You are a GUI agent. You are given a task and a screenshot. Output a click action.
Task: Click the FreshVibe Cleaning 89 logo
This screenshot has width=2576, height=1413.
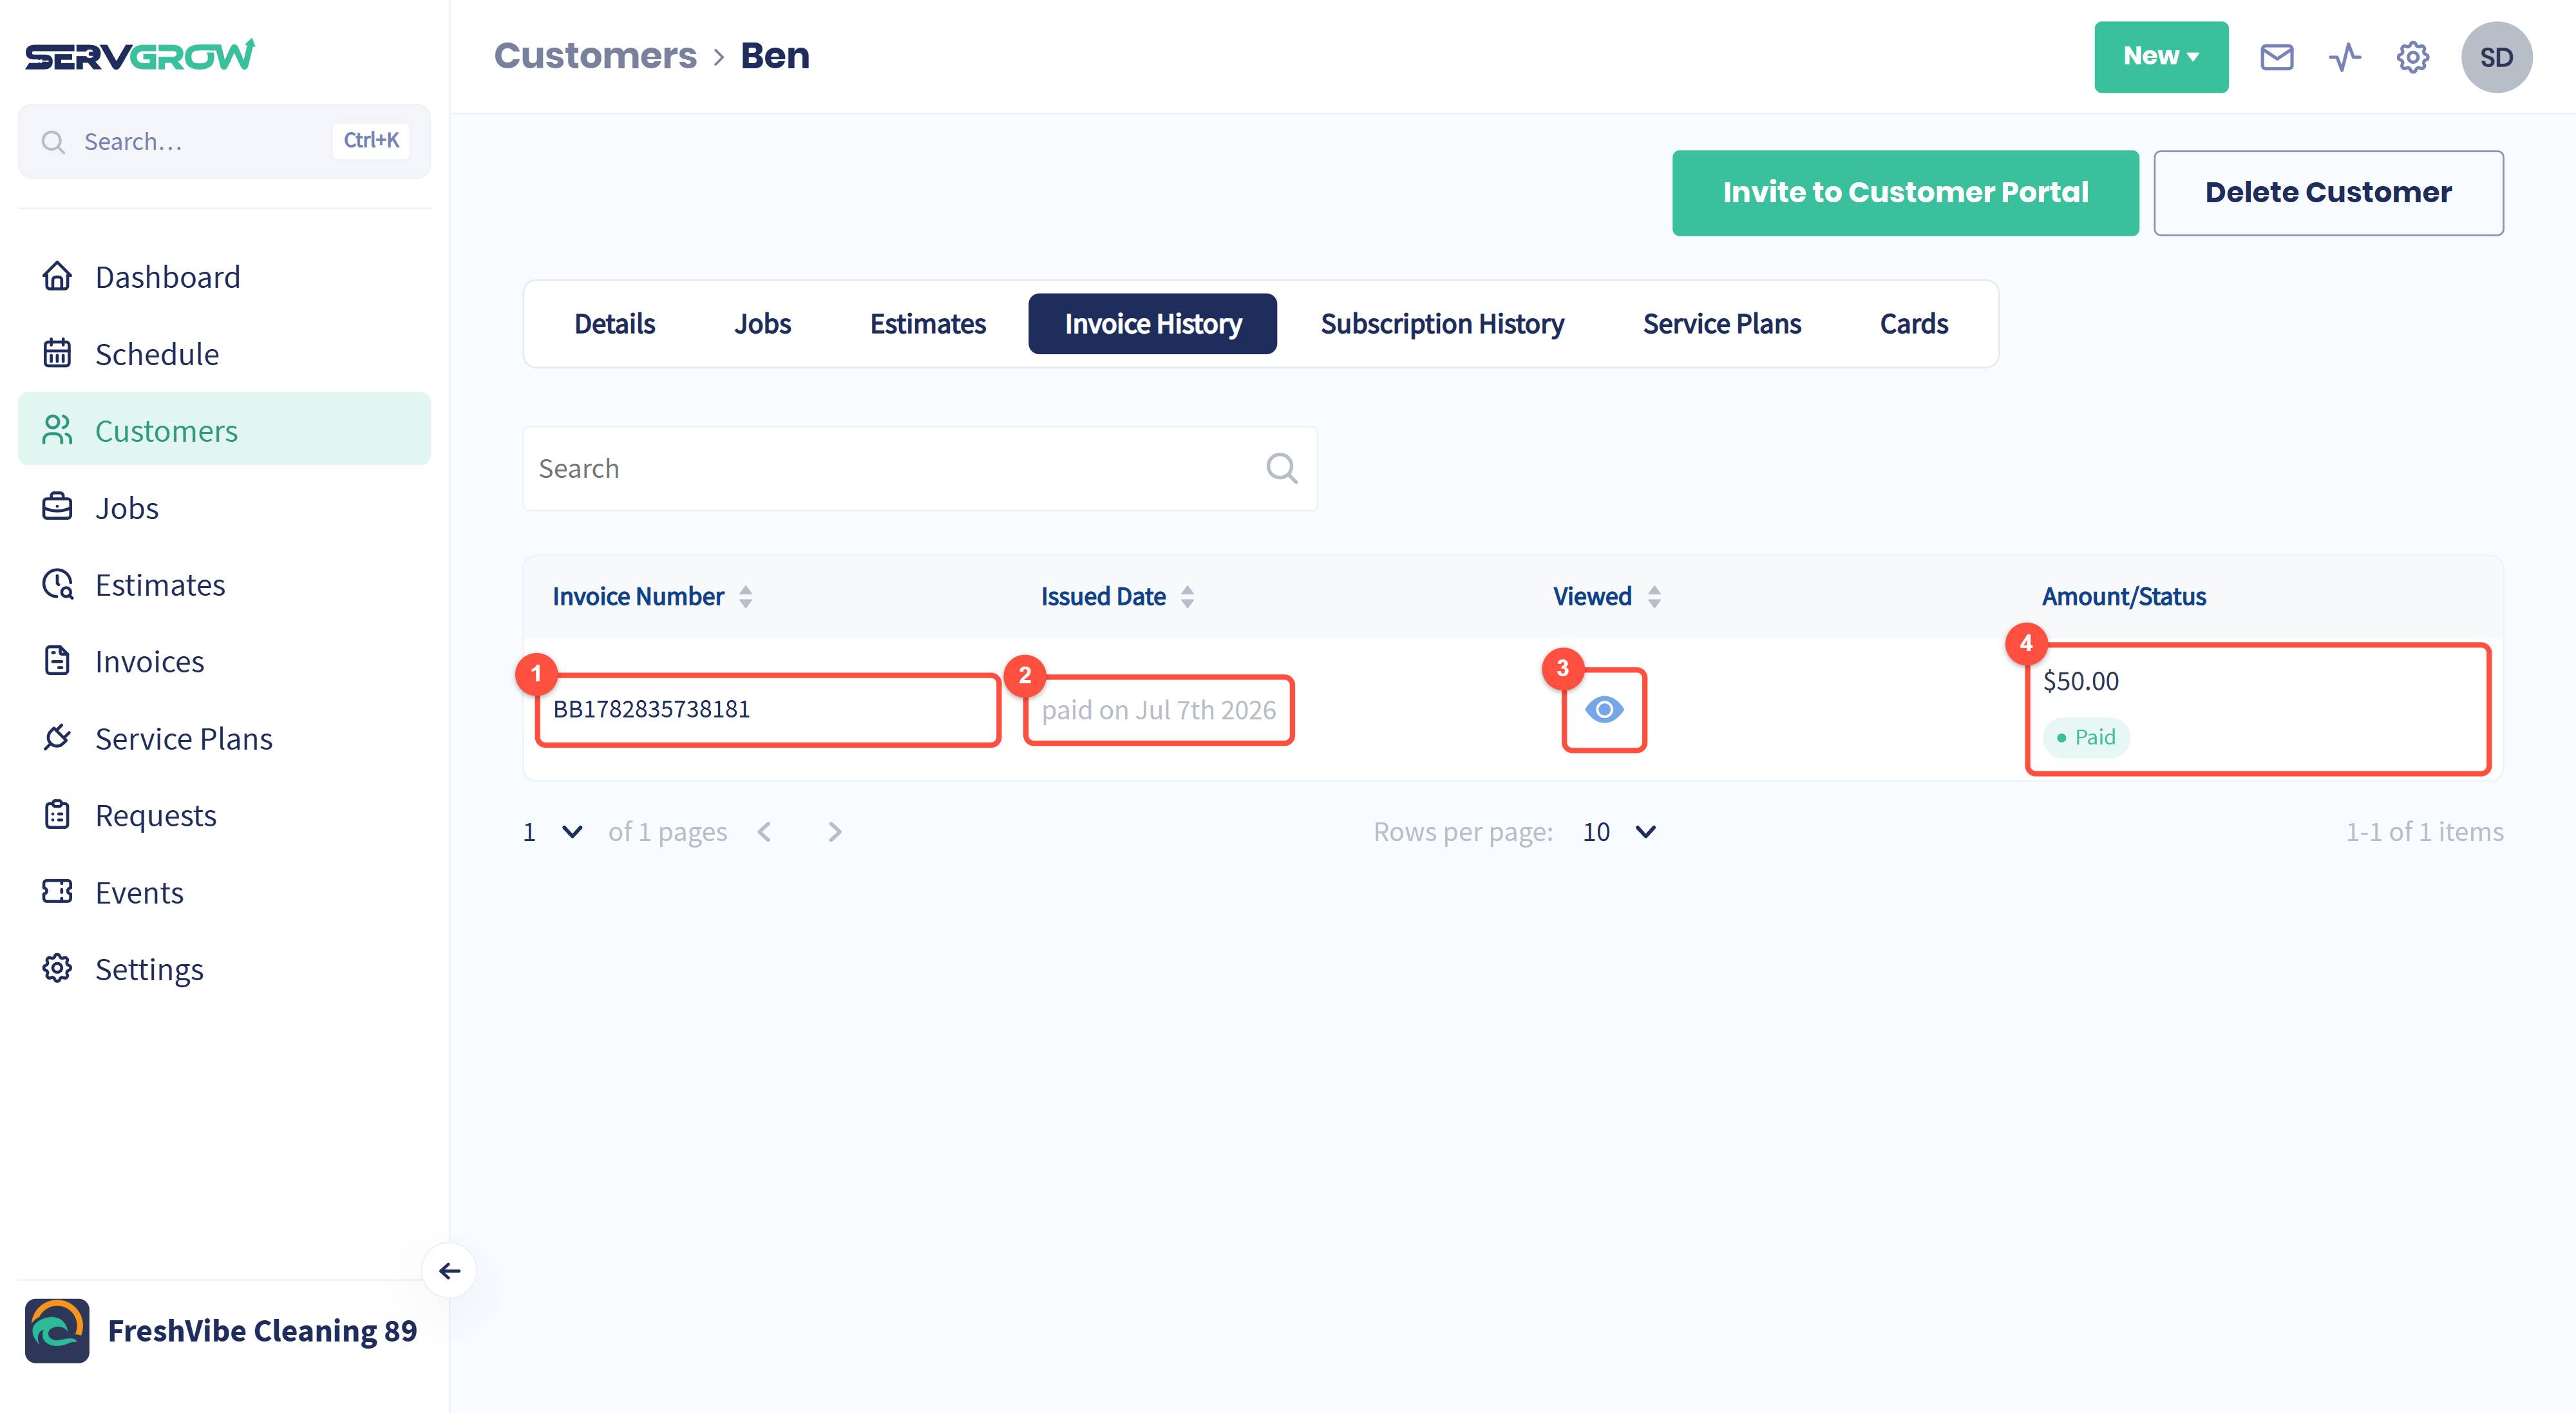pos(57,1330)
